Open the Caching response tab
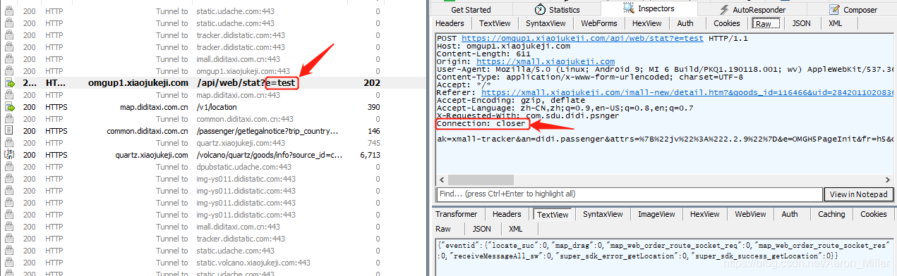The image size is (897, 276). pos(831,214)
